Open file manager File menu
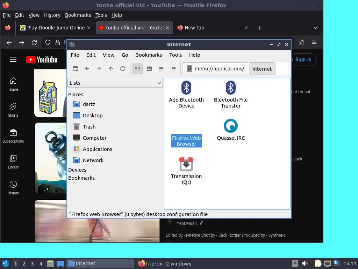Image resolution: width=358 pixels, height=269 pixels. tap(75, 55)
